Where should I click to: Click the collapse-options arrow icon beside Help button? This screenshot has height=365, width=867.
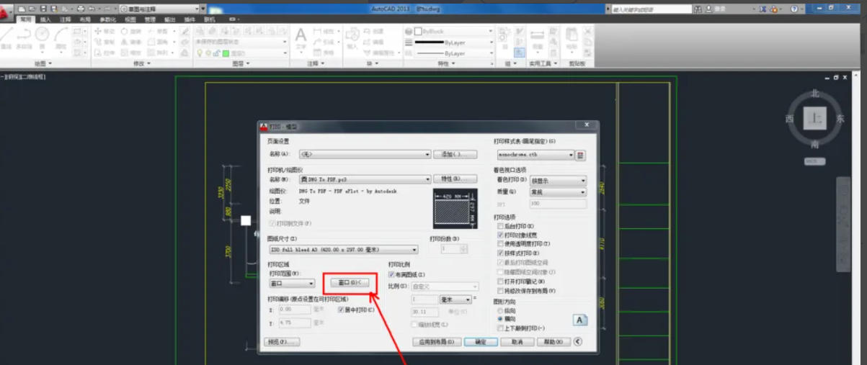coord(578,342)
